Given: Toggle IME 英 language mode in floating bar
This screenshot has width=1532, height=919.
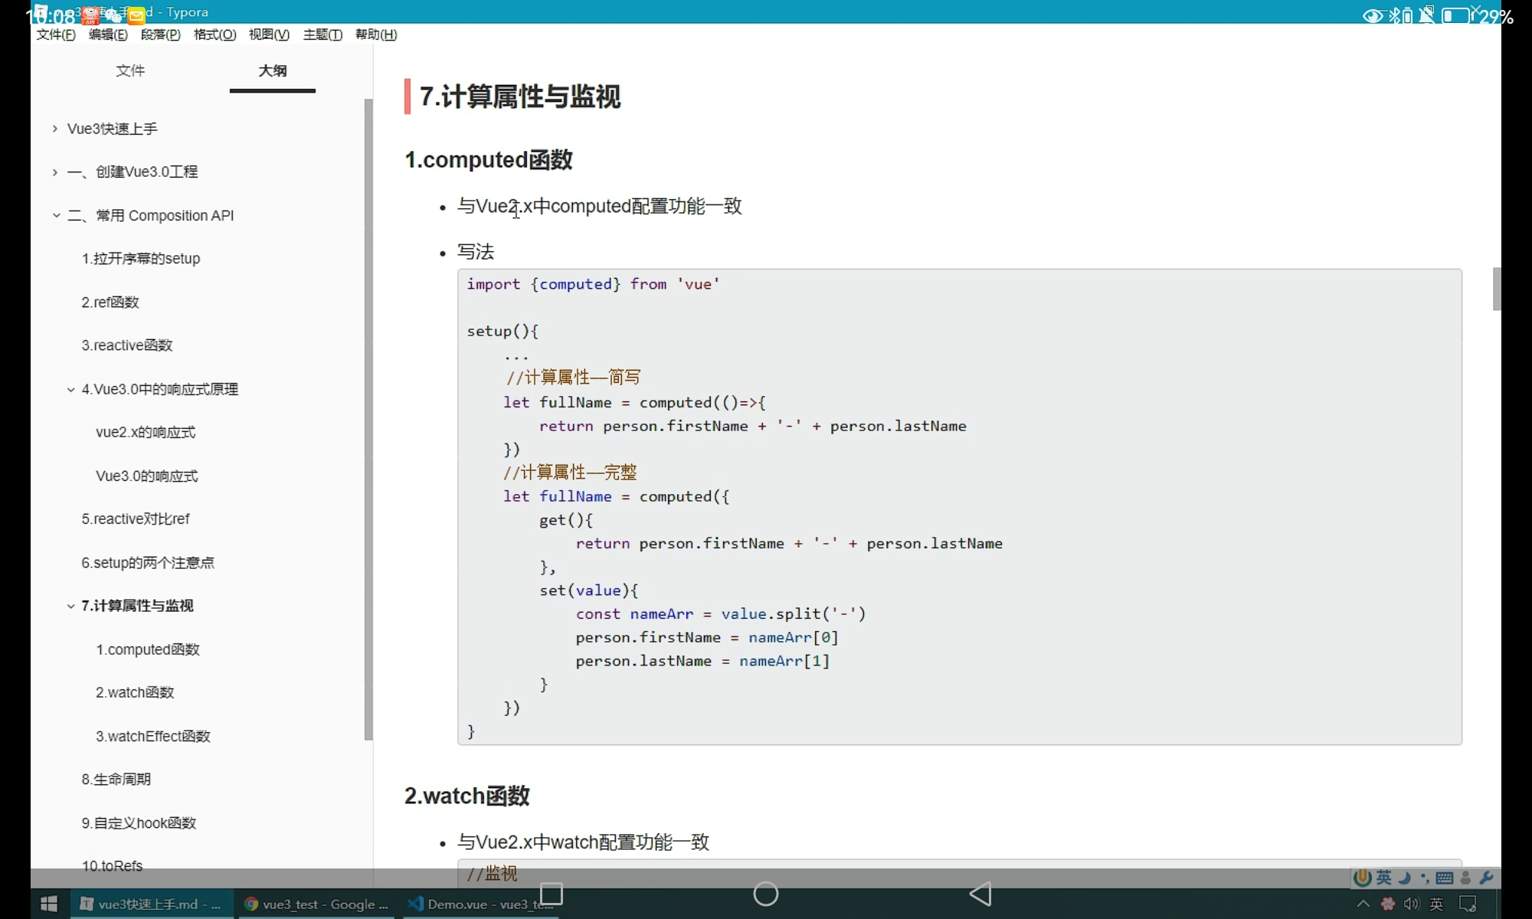Looking at the screenshot, I should pyautogui.click(x=1383, y=878).
